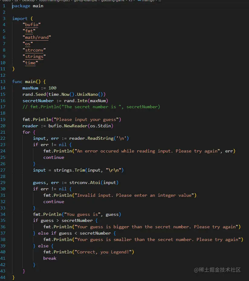Click line number 21 in the gutter
Image resolution: width=249 pixels, height=281 pixels.
[x=3, y=132]
